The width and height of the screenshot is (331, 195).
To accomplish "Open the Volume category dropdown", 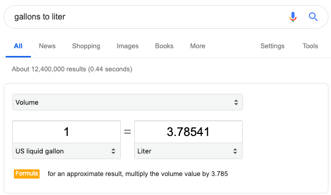I will point(127,102).
